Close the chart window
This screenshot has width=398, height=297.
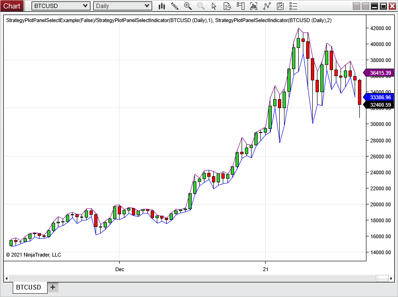pyautogui.click(x=392, y=6)
